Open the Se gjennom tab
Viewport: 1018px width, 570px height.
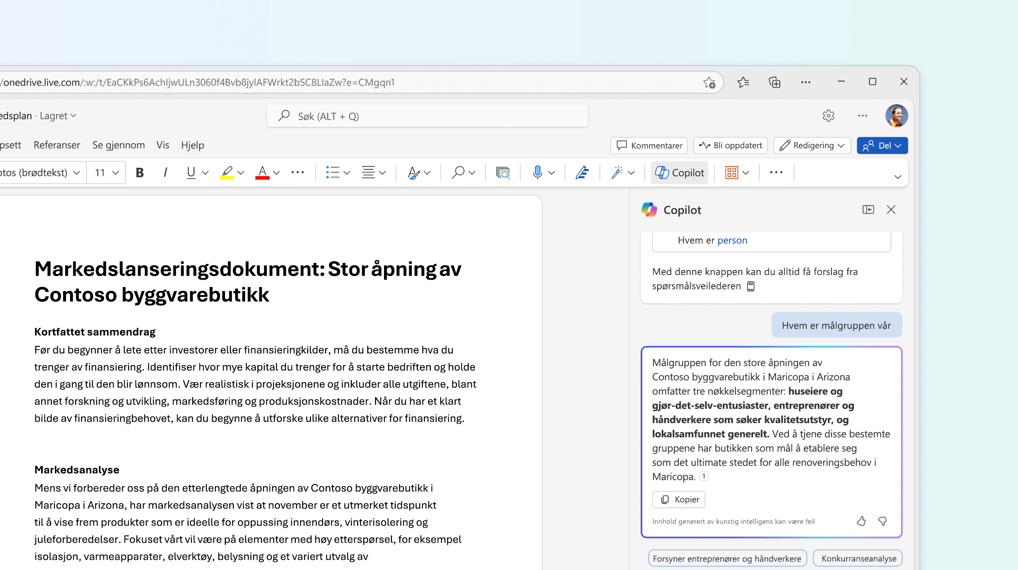click(x=118, y=145)
